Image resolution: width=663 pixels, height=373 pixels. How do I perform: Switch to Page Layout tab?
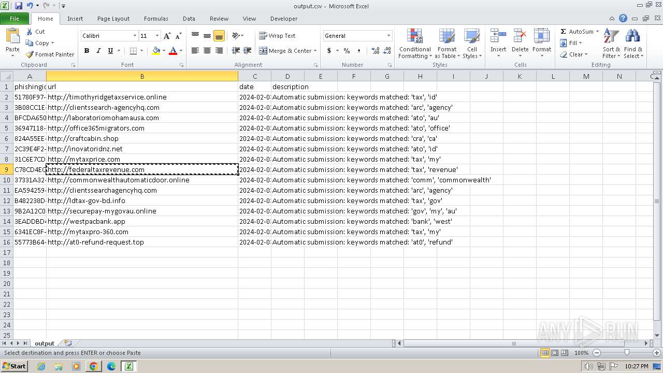pos(113,19)
